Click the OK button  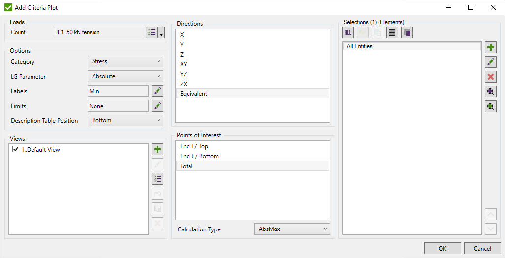pyautogui.click(x=442, y=248)
